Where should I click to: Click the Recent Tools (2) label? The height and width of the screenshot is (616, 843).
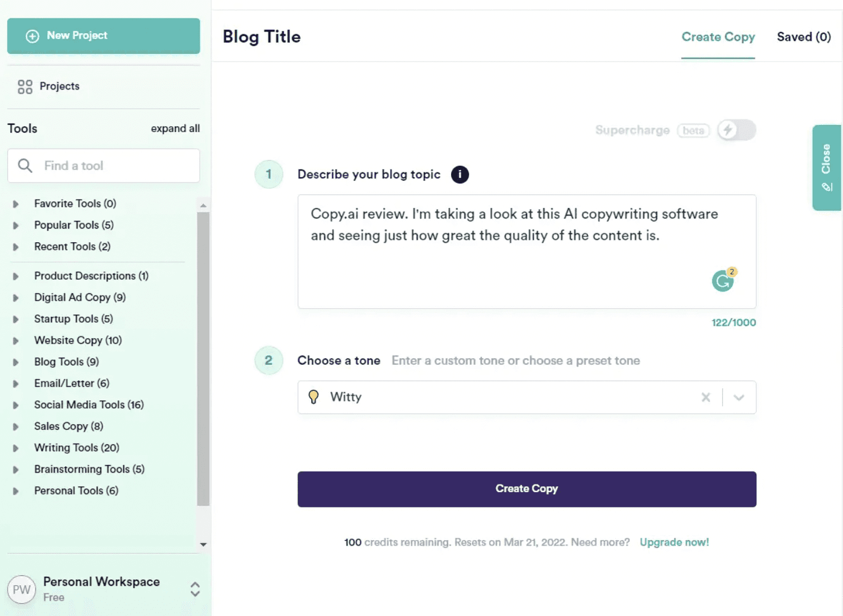coord(72,246)
